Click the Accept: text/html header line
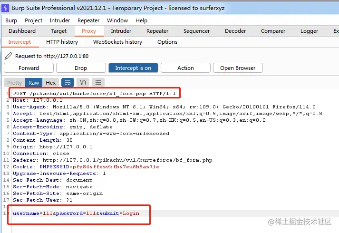This screenshot has width=339, height=233. point(167,114)
